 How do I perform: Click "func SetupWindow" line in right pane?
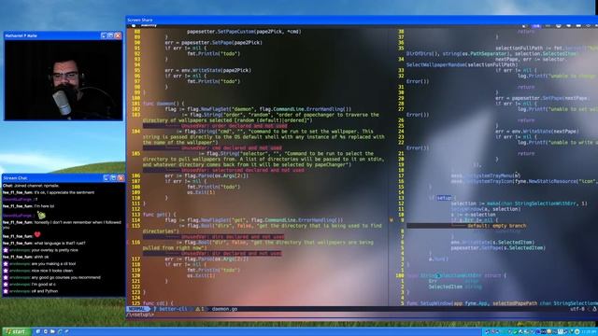point(502,303)
